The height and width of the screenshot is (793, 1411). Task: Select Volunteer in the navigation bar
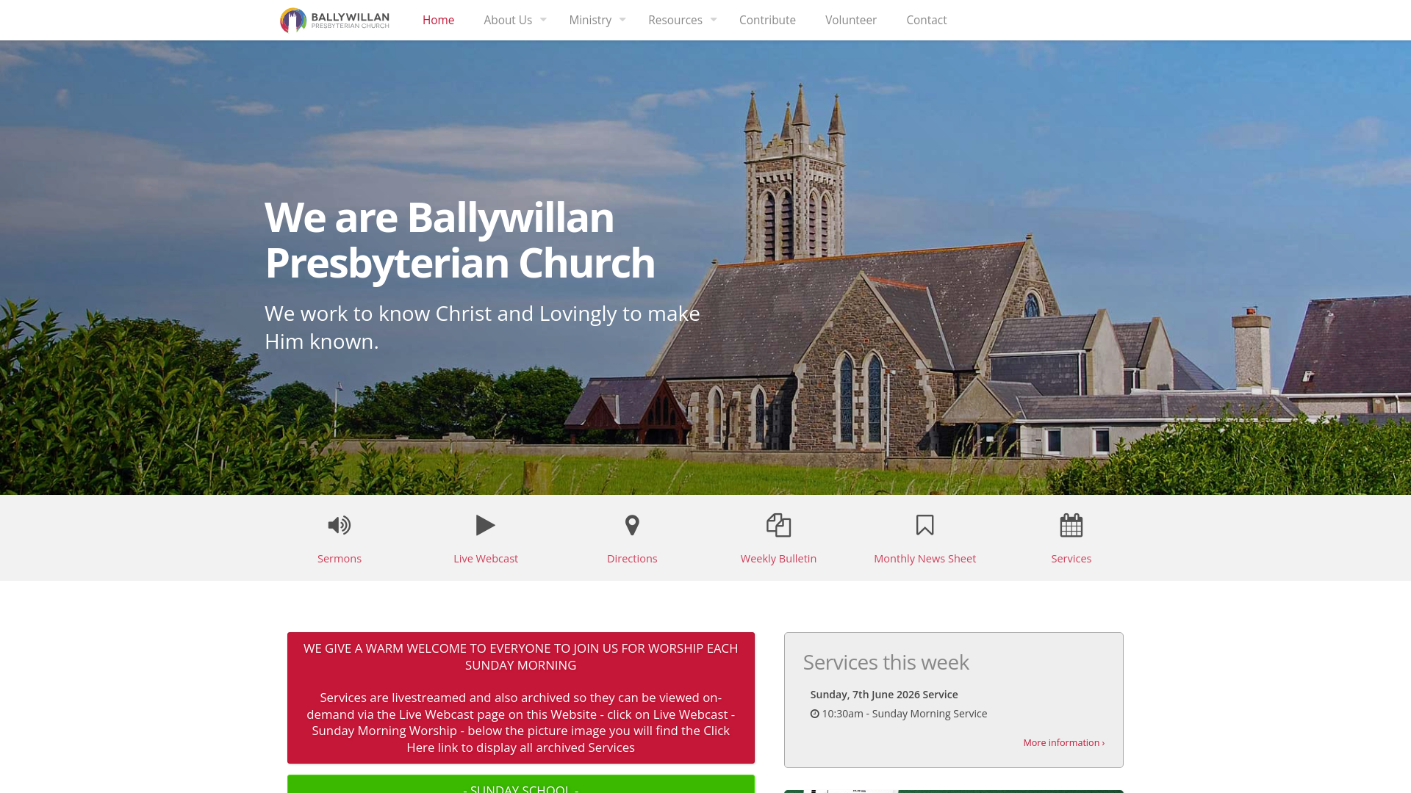(x=851, y=20)
